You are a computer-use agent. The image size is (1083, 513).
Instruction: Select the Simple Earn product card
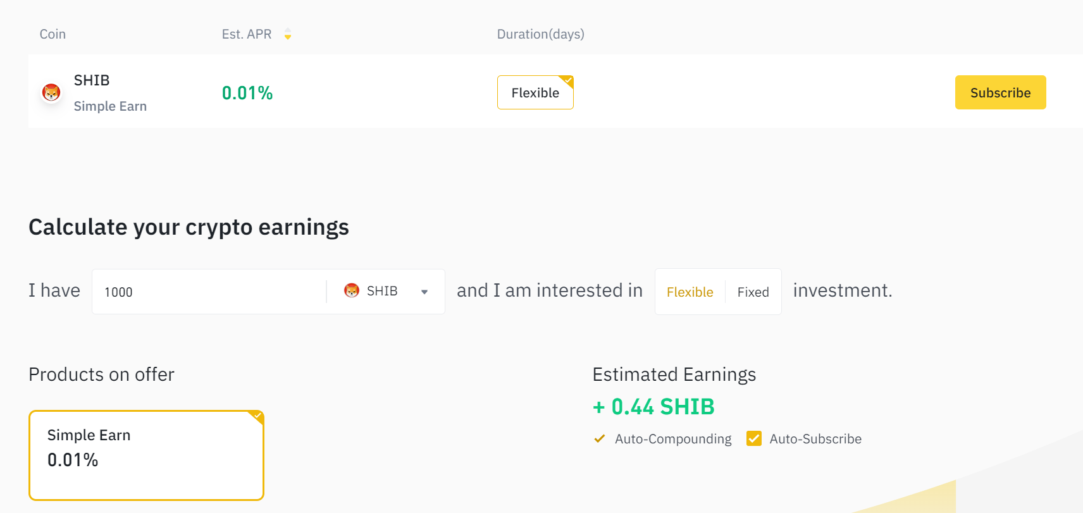click(x=146, y=455)
